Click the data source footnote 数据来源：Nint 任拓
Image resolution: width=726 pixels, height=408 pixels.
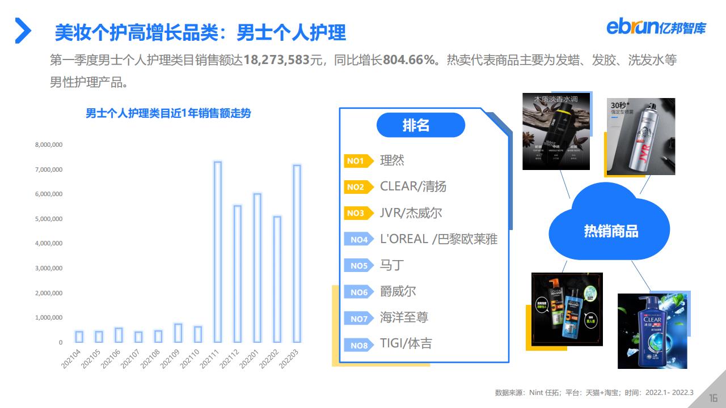[x=527, y=393]
